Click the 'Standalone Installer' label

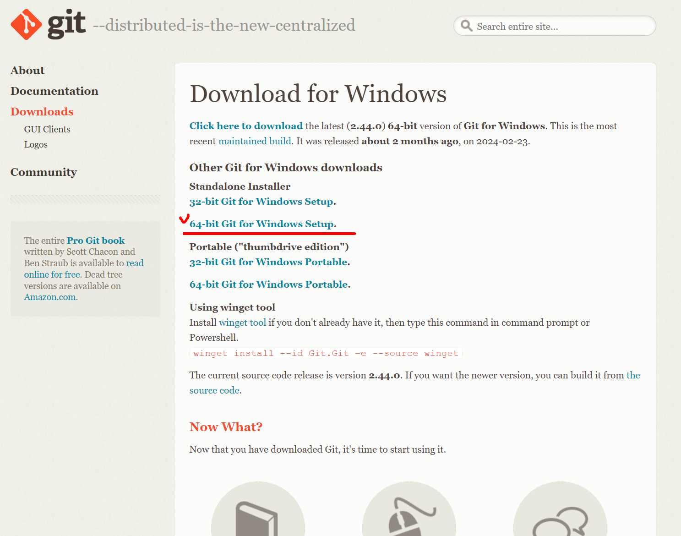click(x=240, y=186)
